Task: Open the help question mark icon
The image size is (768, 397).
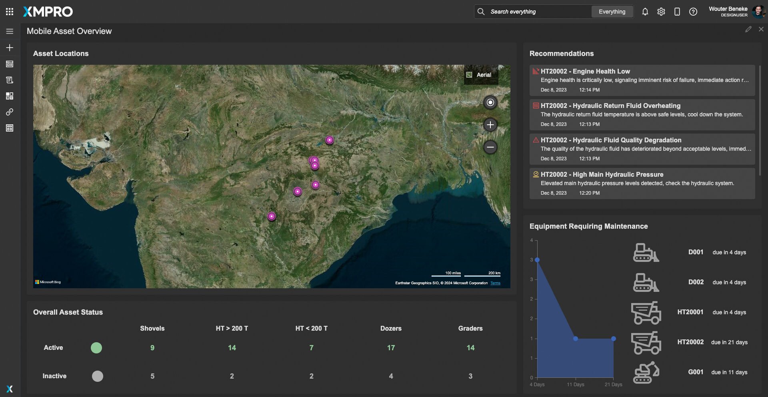Action: point(693,12)
